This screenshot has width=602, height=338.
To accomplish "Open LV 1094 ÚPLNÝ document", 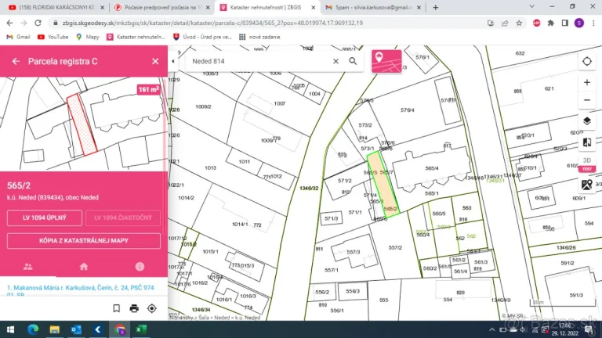I will point(45,218).
